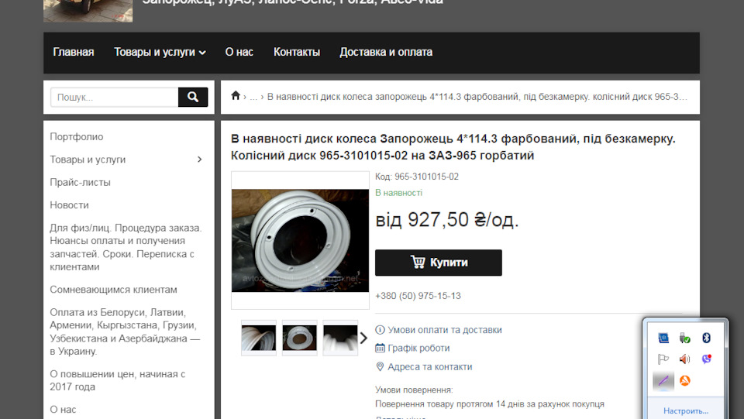744x419 pixels.
Task: Open the Action Center flag icon
Action: click(x=663, y=359)
